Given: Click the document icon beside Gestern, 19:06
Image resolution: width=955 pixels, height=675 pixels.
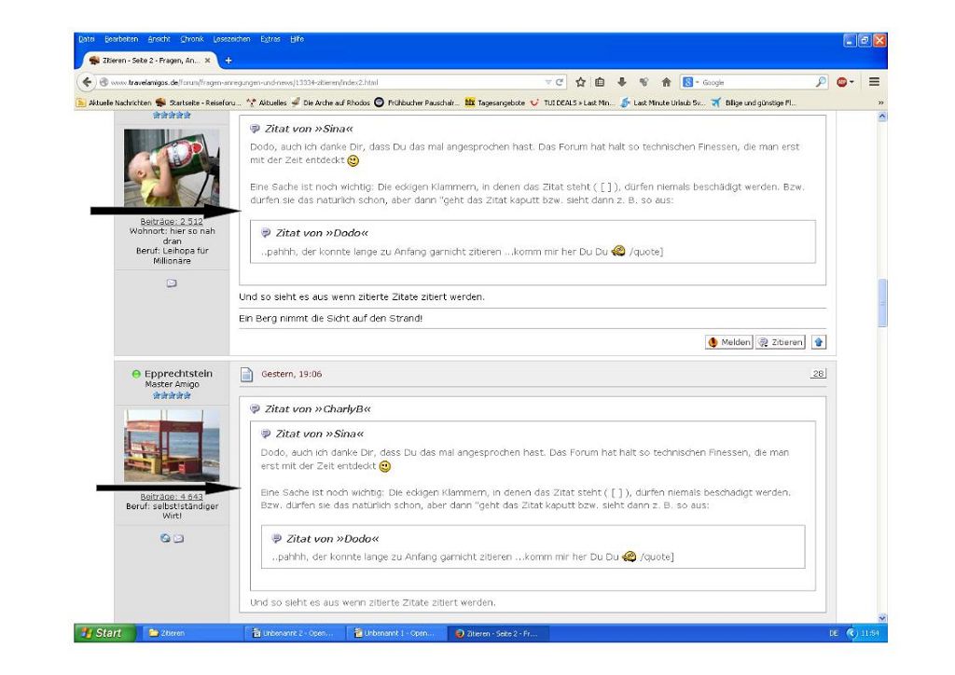Looking at the screenshot, I should [247, 375].
